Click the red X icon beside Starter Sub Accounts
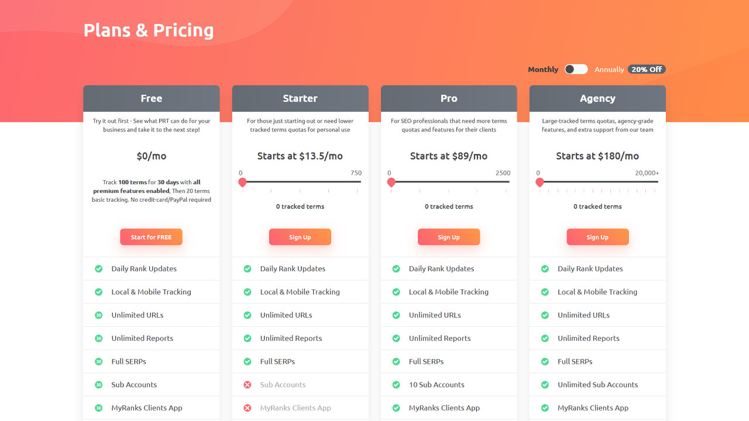The width and height of the screenshot is (749, 421). 248,385
